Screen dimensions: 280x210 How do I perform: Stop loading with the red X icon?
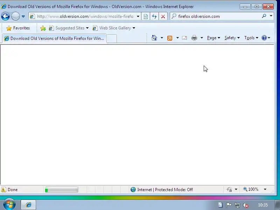(x=163, y=16)
